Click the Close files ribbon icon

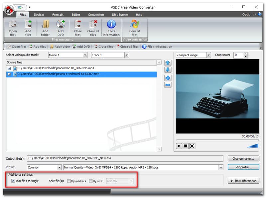point(78,28)
